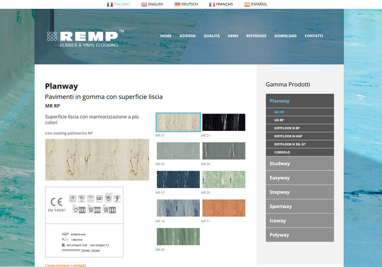Open the NEWS menu item
The image size is (382, 267).
(x=233, y=36)
